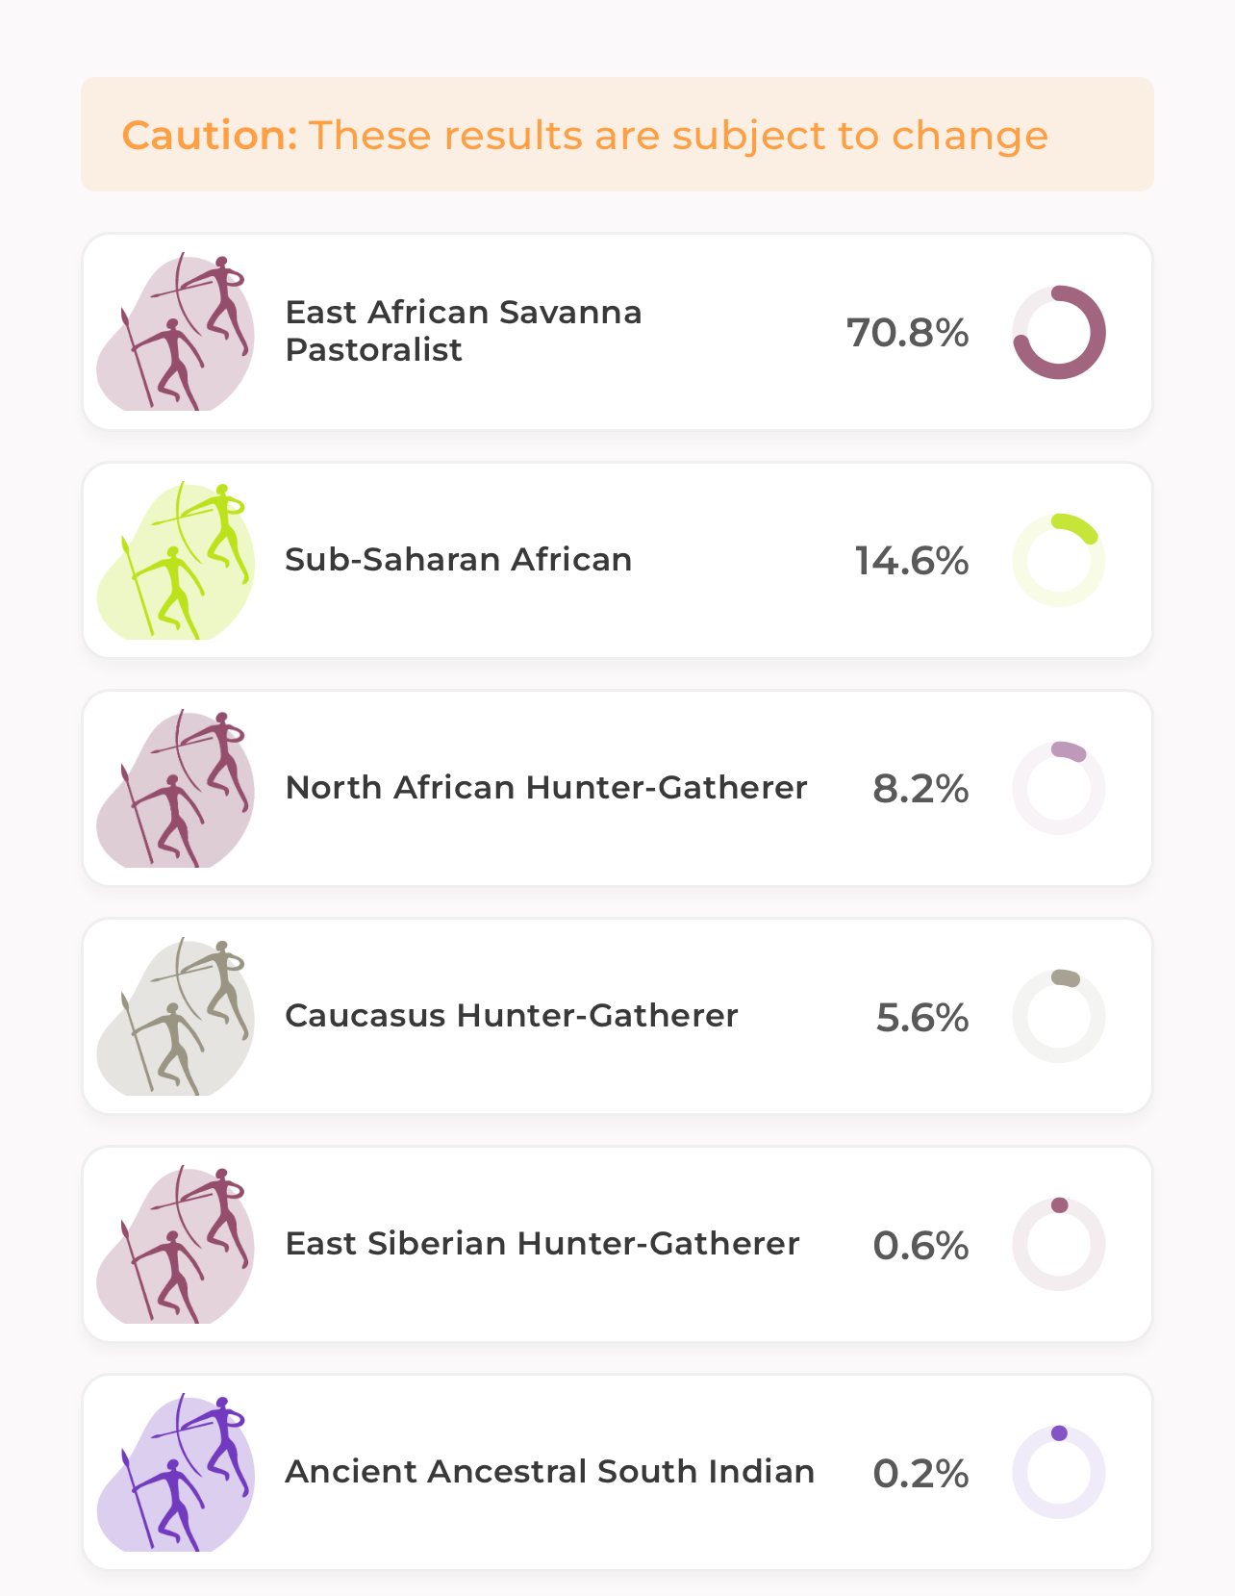Tap the Caution results subject to change banner
Viewport: 1235px width, 1596px height.
coord(617,135)
